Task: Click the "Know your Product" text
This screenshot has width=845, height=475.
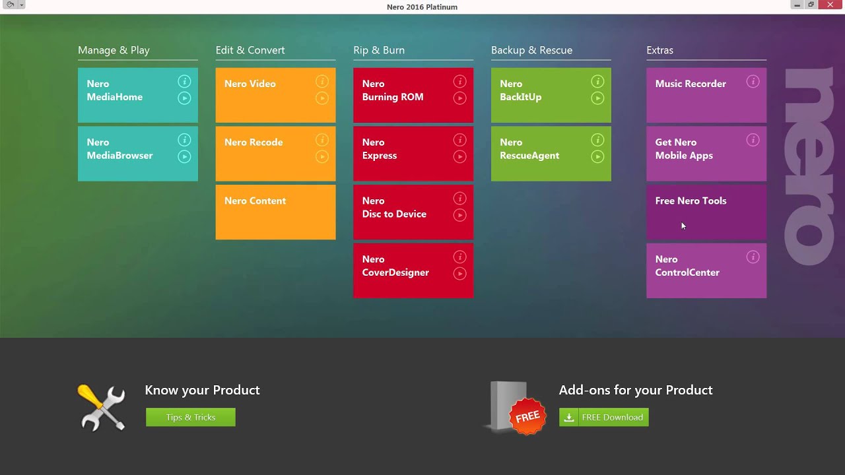Action: 202,390
